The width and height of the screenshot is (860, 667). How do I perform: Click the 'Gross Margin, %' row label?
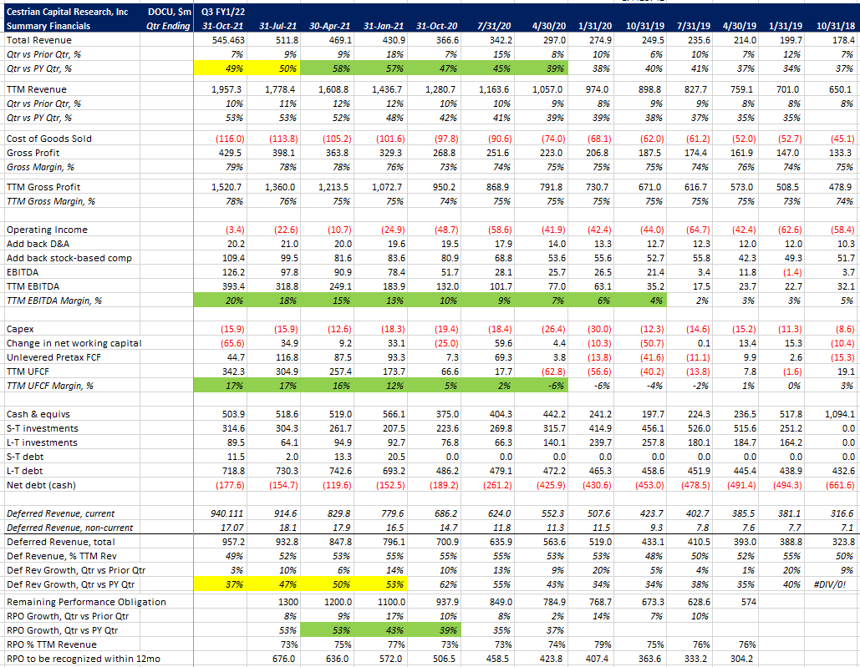pos(41,167)
